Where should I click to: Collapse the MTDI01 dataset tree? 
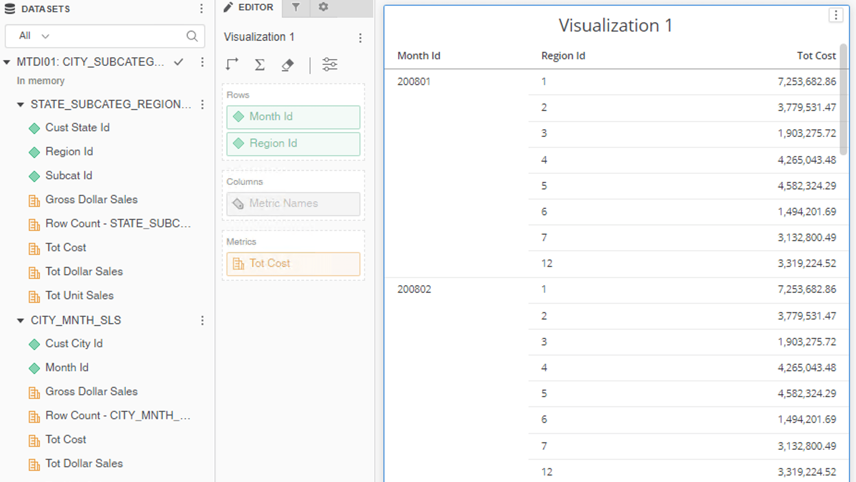click(x=7, y=62)
